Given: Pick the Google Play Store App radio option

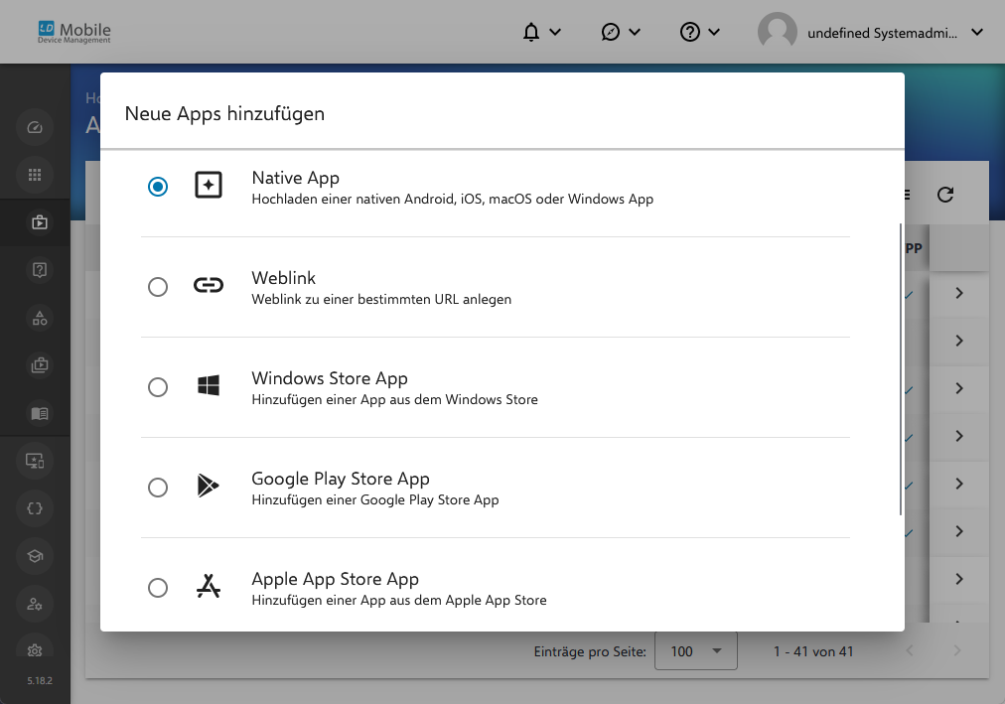Looking at the screenshot, I should (x=158, y=488).
